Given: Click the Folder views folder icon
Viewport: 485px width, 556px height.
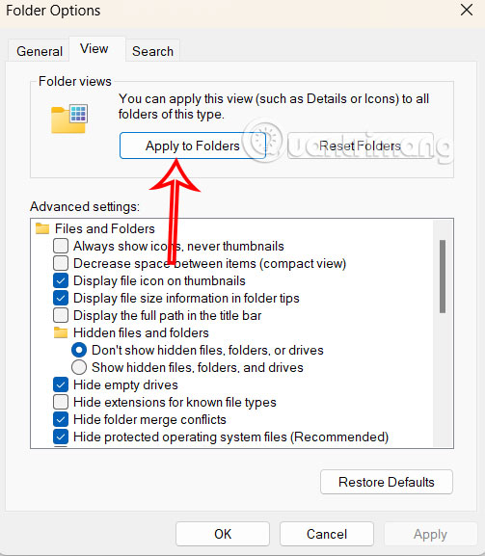Looking at the screenshot, I should coord(69,119).
